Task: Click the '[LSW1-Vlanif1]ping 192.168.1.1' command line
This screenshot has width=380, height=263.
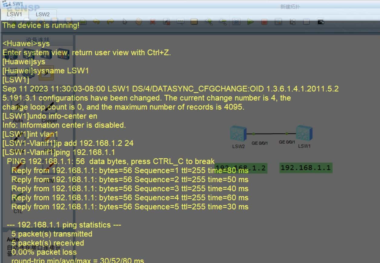Action: tap(59, 152)
